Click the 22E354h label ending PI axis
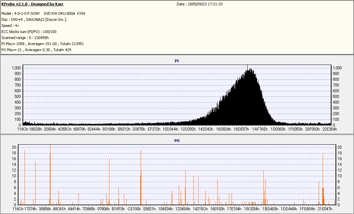Viewport: 354px width, 214px height. pyautogui.click(x=330, y=129)
